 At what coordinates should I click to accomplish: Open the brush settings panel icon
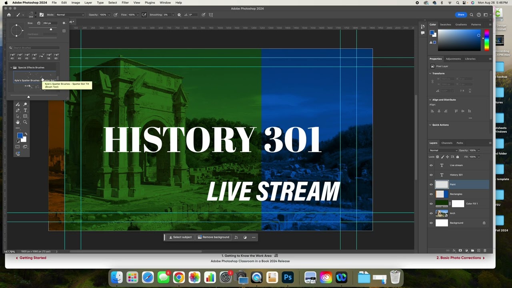[41, 15]
